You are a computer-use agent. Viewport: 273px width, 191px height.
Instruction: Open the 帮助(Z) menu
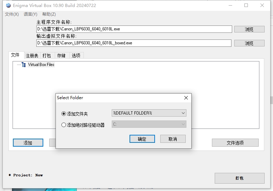pos(49,14)
